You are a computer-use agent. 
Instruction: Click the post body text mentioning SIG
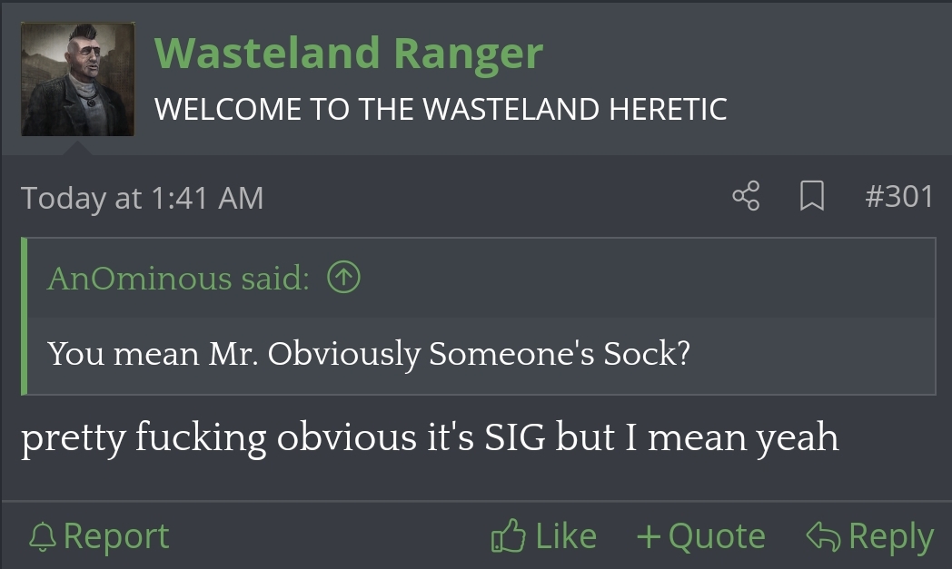430,438
